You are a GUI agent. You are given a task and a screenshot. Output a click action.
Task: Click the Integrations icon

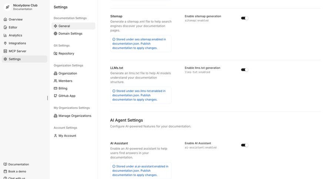coord(5,43)
